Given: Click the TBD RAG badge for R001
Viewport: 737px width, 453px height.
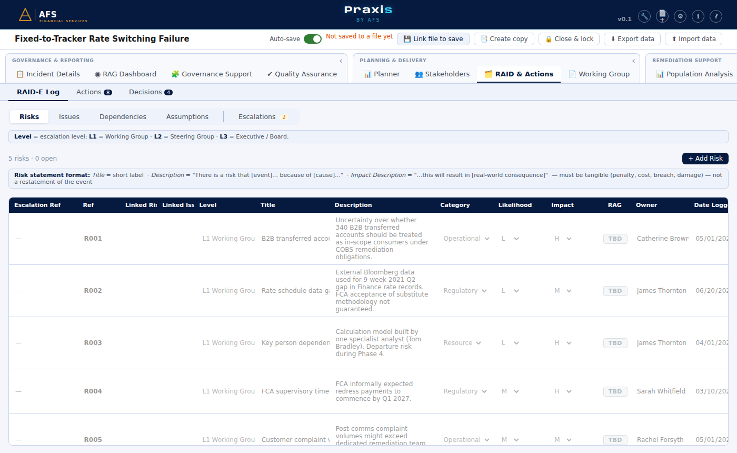Looking at the screenshot, I should coord(615,239).
